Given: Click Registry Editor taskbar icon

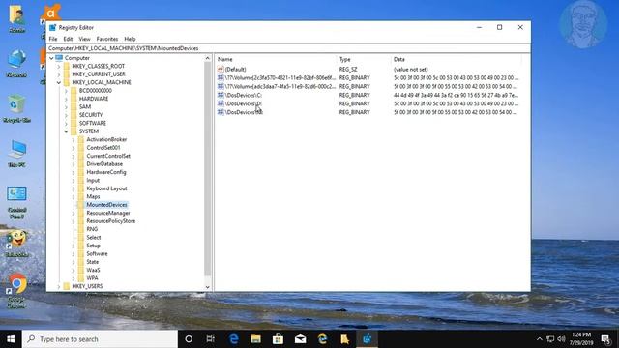Looking at the screenshot, I should (367, 339).
